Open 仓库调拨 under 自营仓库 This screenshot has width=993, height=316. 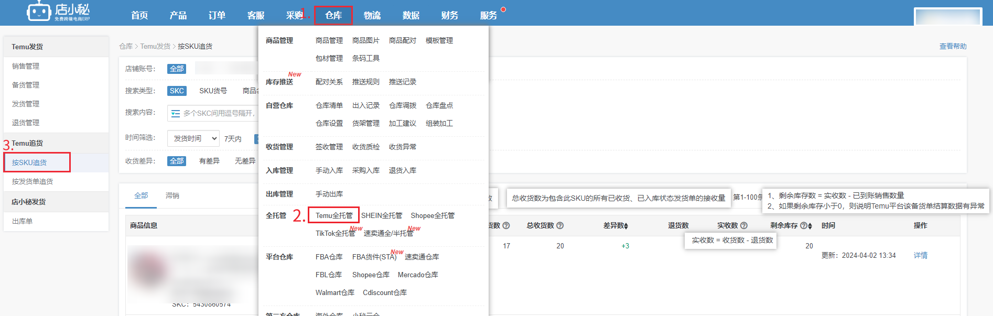tap(403, 105)
